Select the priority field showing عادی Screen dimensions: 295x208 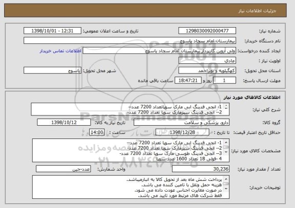pyautogui.click(x=207, y=61)
